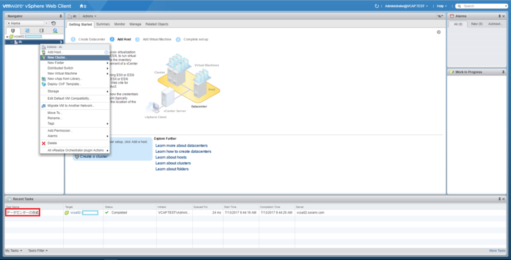
Task: Select Edit Default VM Compatibility
Action: 75,98
